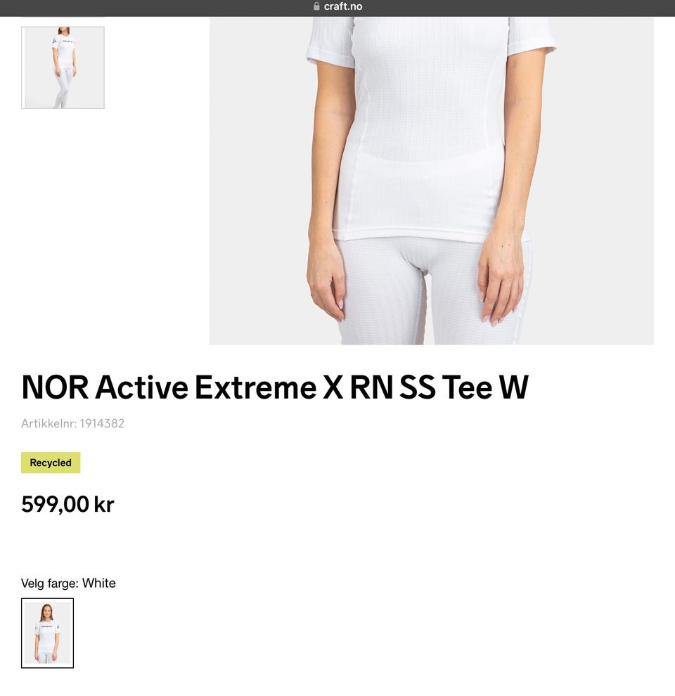Click the 599,00 kr price
The height and width of the screenshot is (696, 675).
(x=67, y=505)
